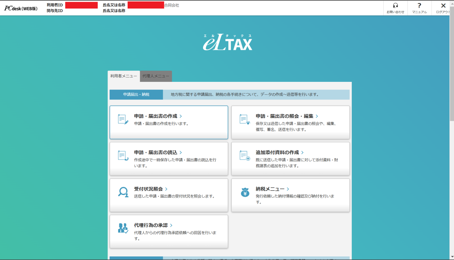Click the 申請・届出書の照会・編集 document icon
454x260 pixels.
[244, 118]
